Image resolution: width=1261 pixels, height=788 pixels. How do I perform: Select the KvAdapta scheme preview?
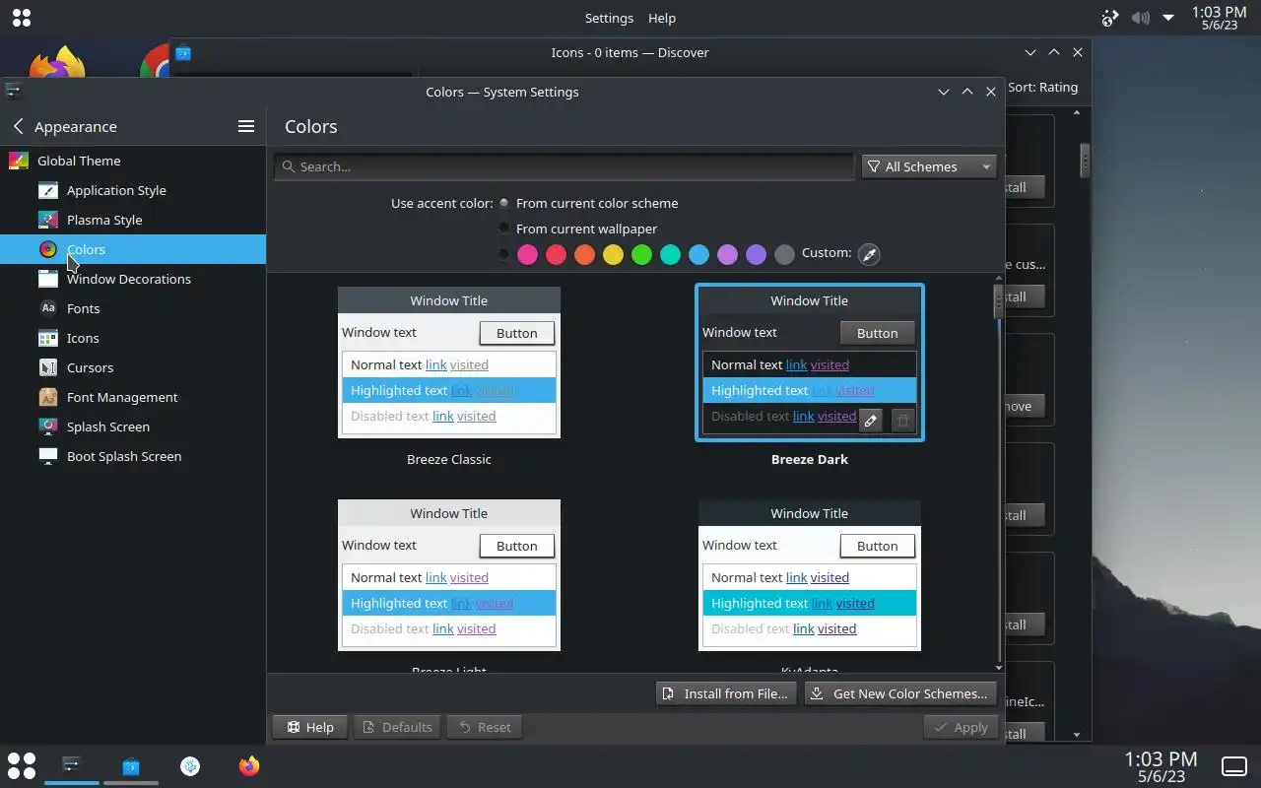pos(810,575)
